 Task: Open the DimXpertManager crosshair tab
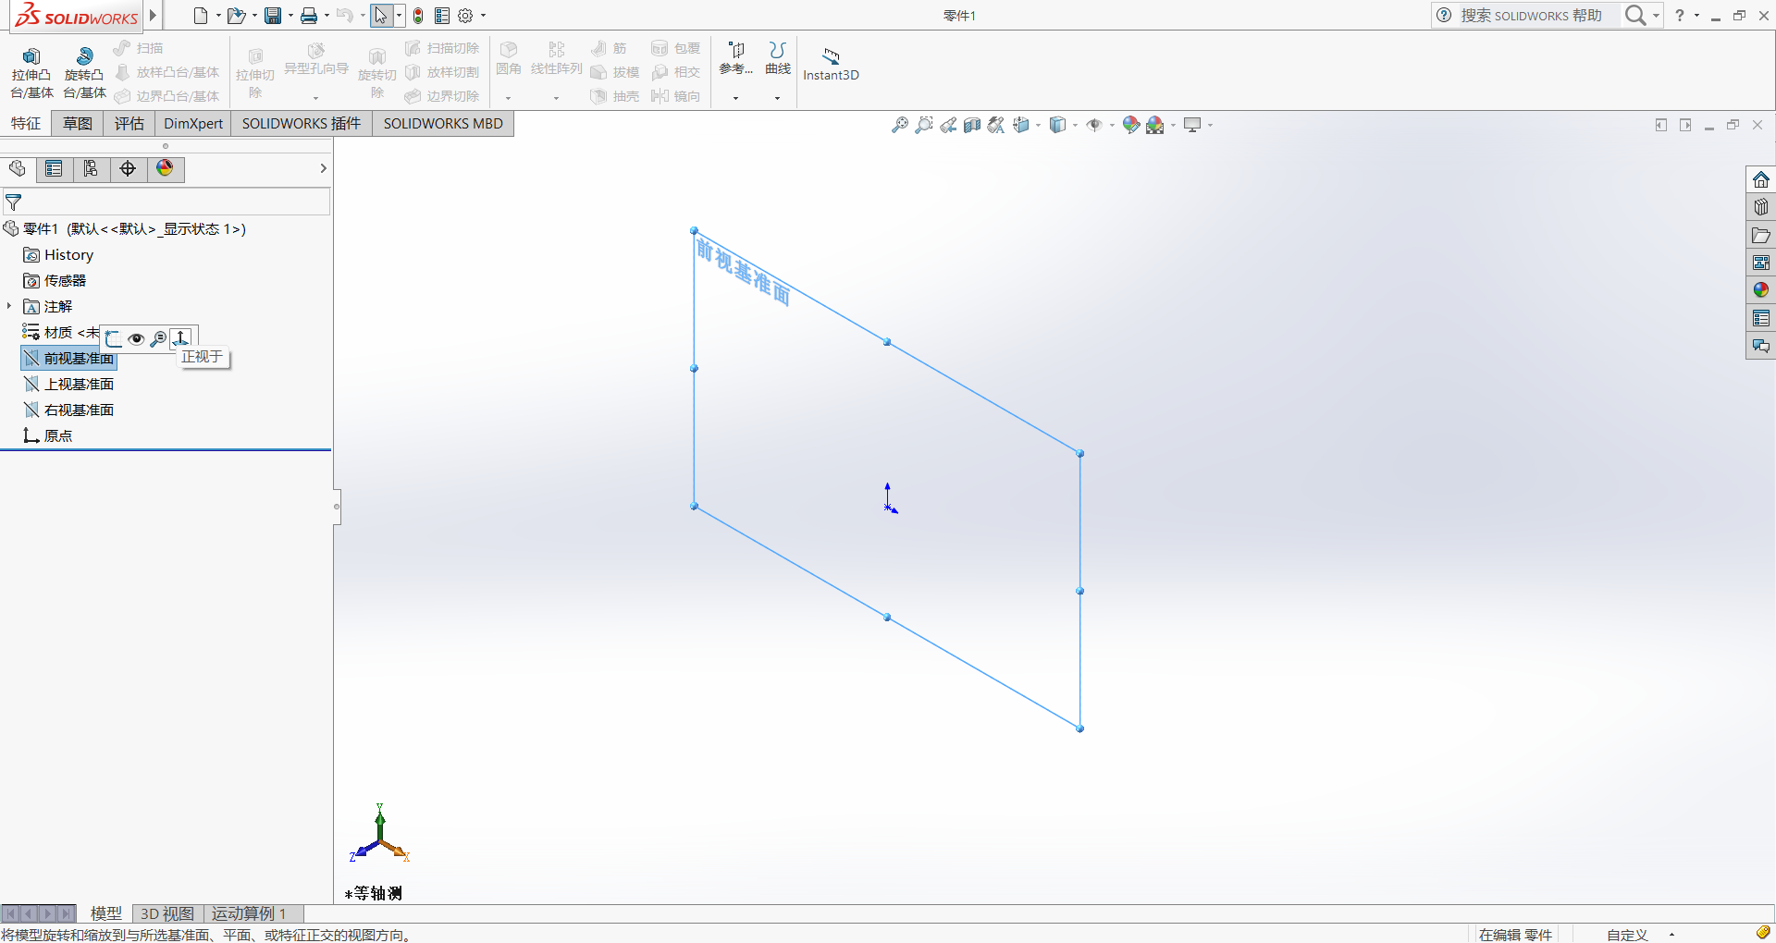pyautogui.click(x=128, y=169)
